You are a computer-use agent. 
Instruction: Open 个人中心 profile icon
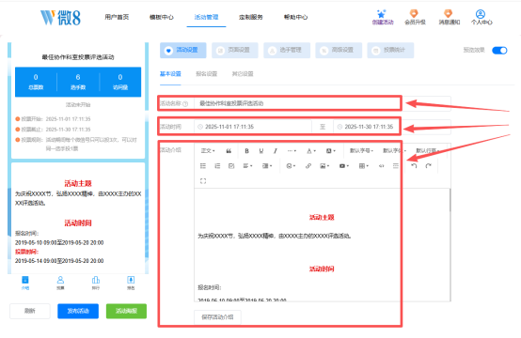click(x=482, y=17)
